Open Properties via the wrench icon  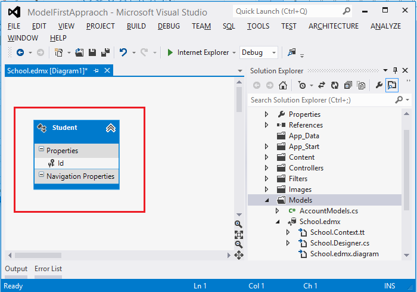tap(379, 85)
